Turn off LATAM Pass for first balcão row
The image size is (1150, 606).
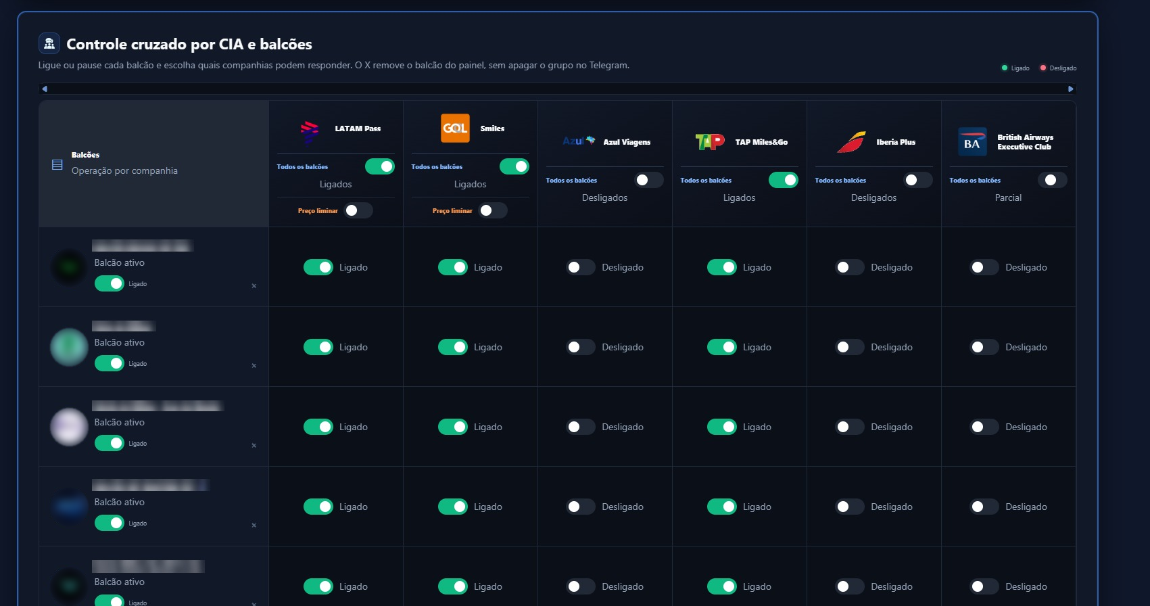coord(318,267)
